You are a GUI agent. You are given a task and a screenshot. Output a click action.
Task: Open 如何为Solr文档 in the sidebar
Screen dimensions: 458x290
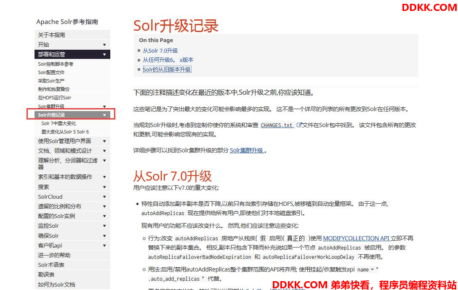tap(72, 285)
